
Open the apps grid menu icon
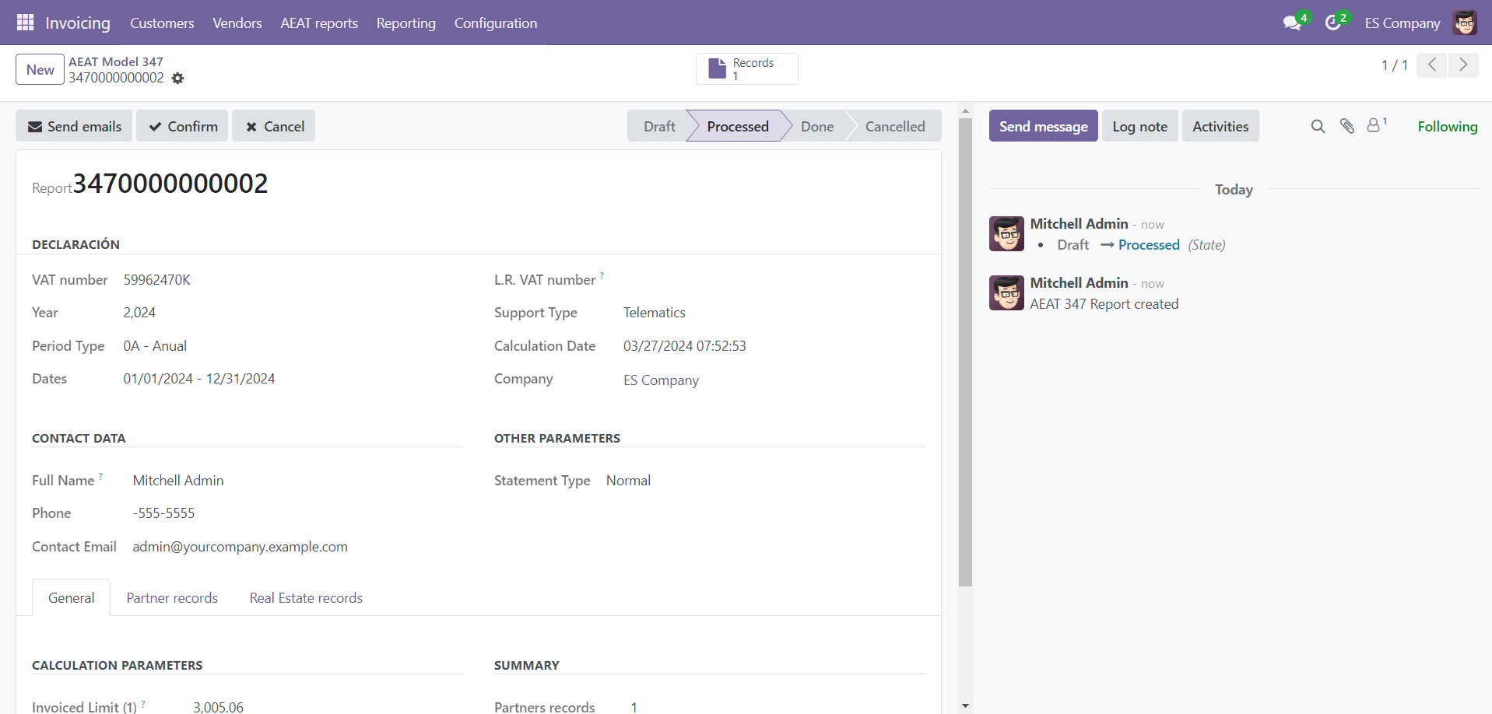click(25, 23)
